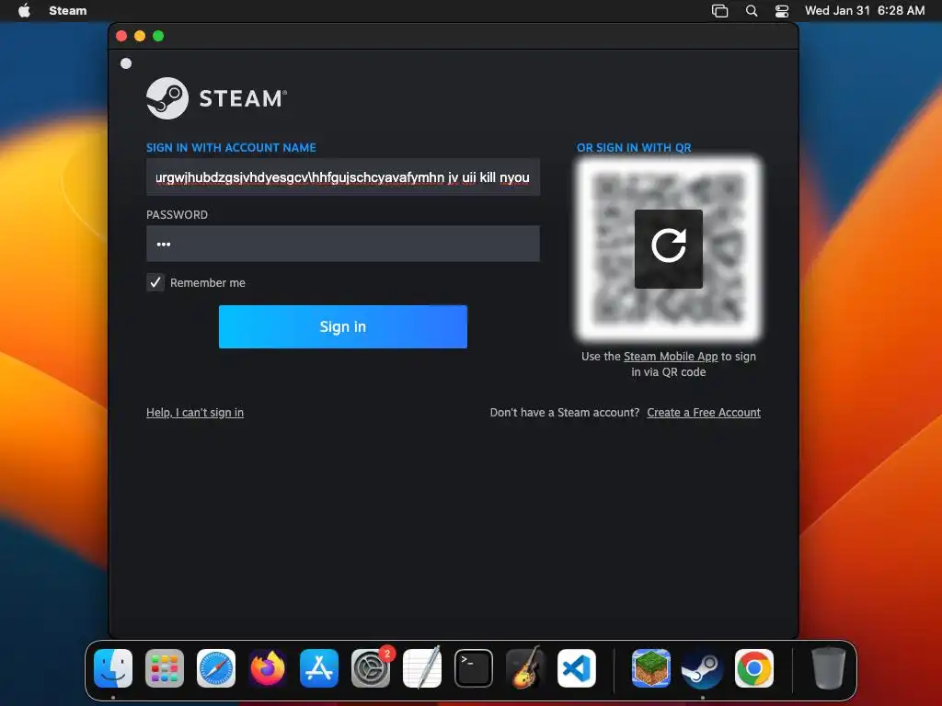The image size is (942, 706).
Task: Zoom the Steam window with green button
Action: [x=158, y=36]
